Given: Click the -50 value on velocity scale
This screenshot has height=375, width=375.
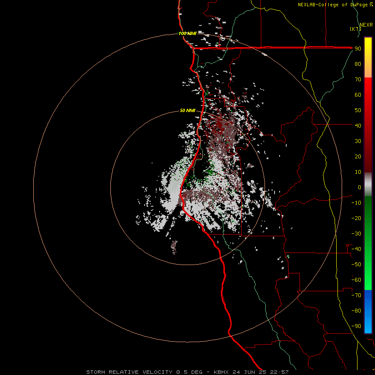Looking at the screenshot, I should pyautogui.click(x=356, y=265).
